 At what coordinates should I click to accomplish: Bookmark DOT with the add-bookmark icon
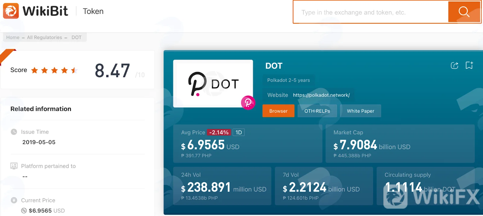click(469, 65)
